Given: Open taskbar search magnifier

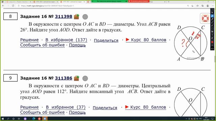Looking at the screenshot, I should click(x=8, y=119).
